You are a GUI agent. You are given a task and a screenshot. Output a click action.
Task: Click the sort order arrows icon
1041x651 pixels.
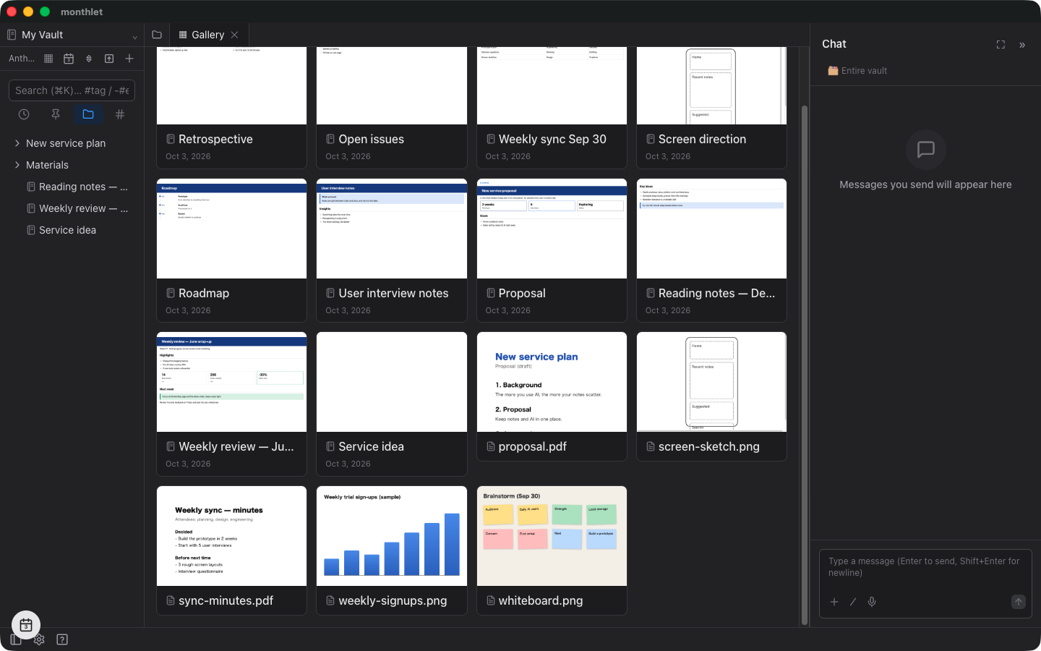[x=89, y=59]
